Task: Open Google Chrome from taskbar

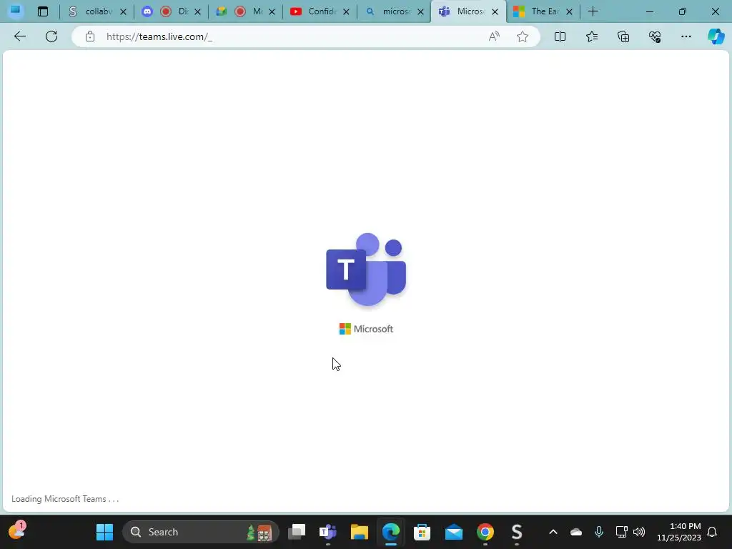Action: (x=485, y=532)
